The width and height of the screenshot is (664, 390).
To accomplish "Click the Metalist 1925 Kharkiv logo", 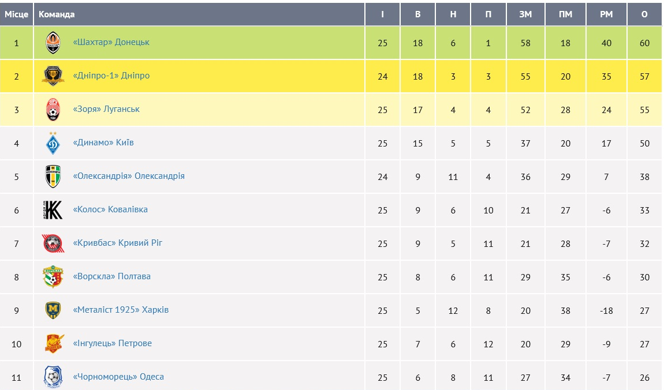I will (53, 310).
